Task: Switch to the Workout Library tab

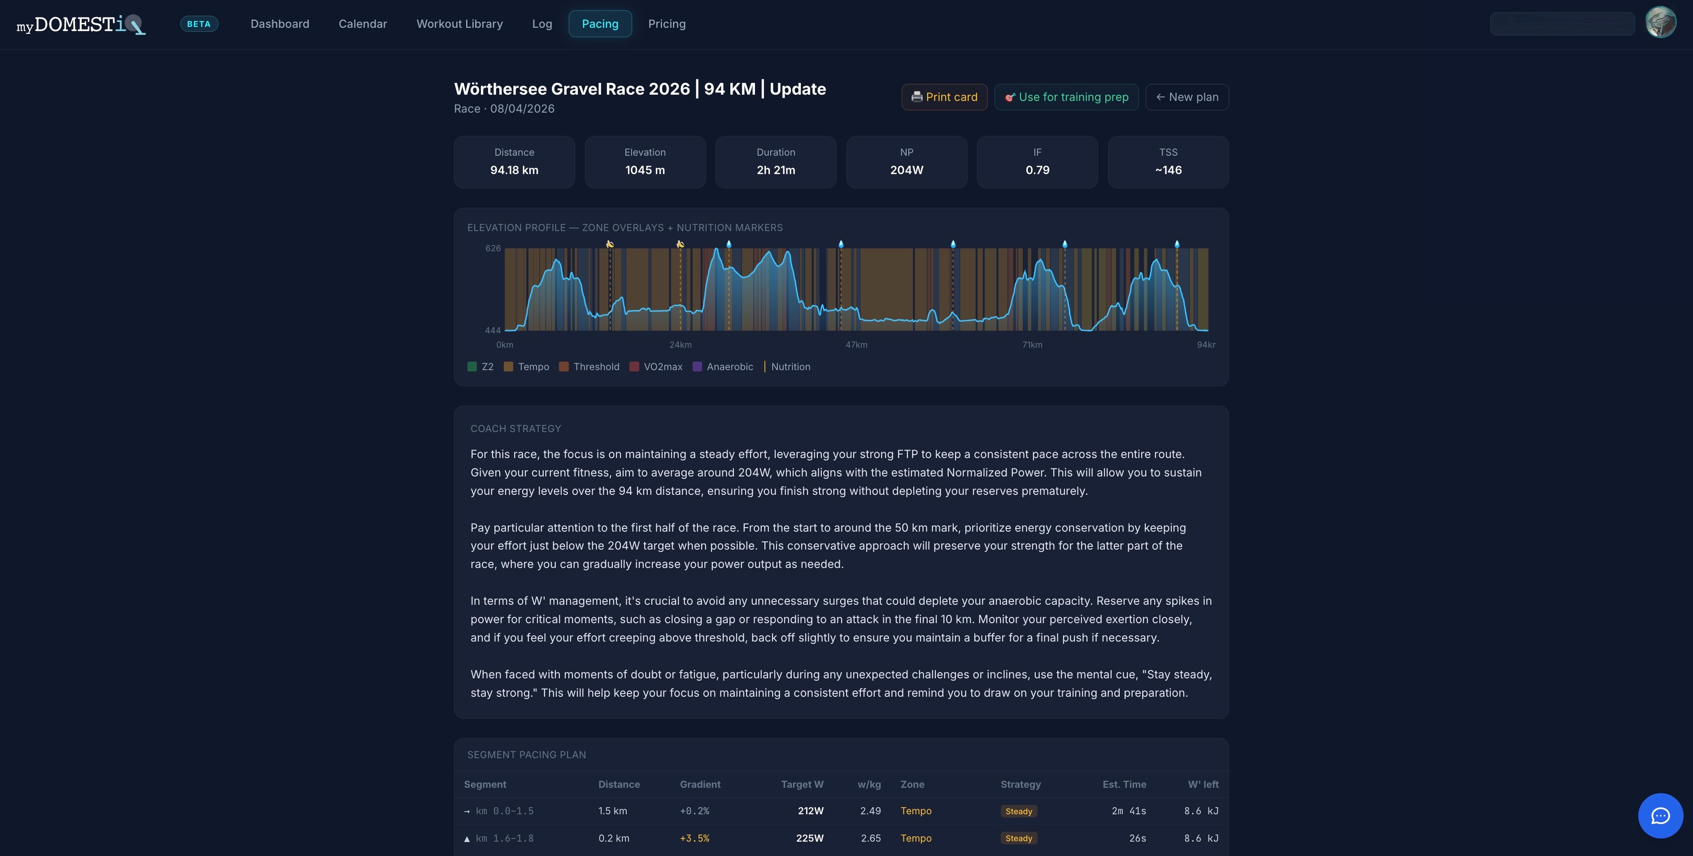Action: click(459, 24)
